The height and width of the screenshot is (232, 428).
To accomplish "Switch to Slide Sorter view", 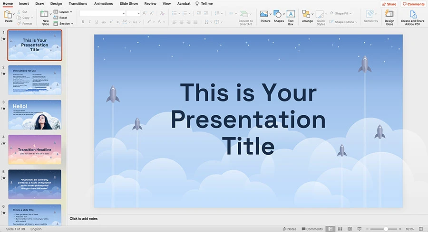I will pos(340,229).
